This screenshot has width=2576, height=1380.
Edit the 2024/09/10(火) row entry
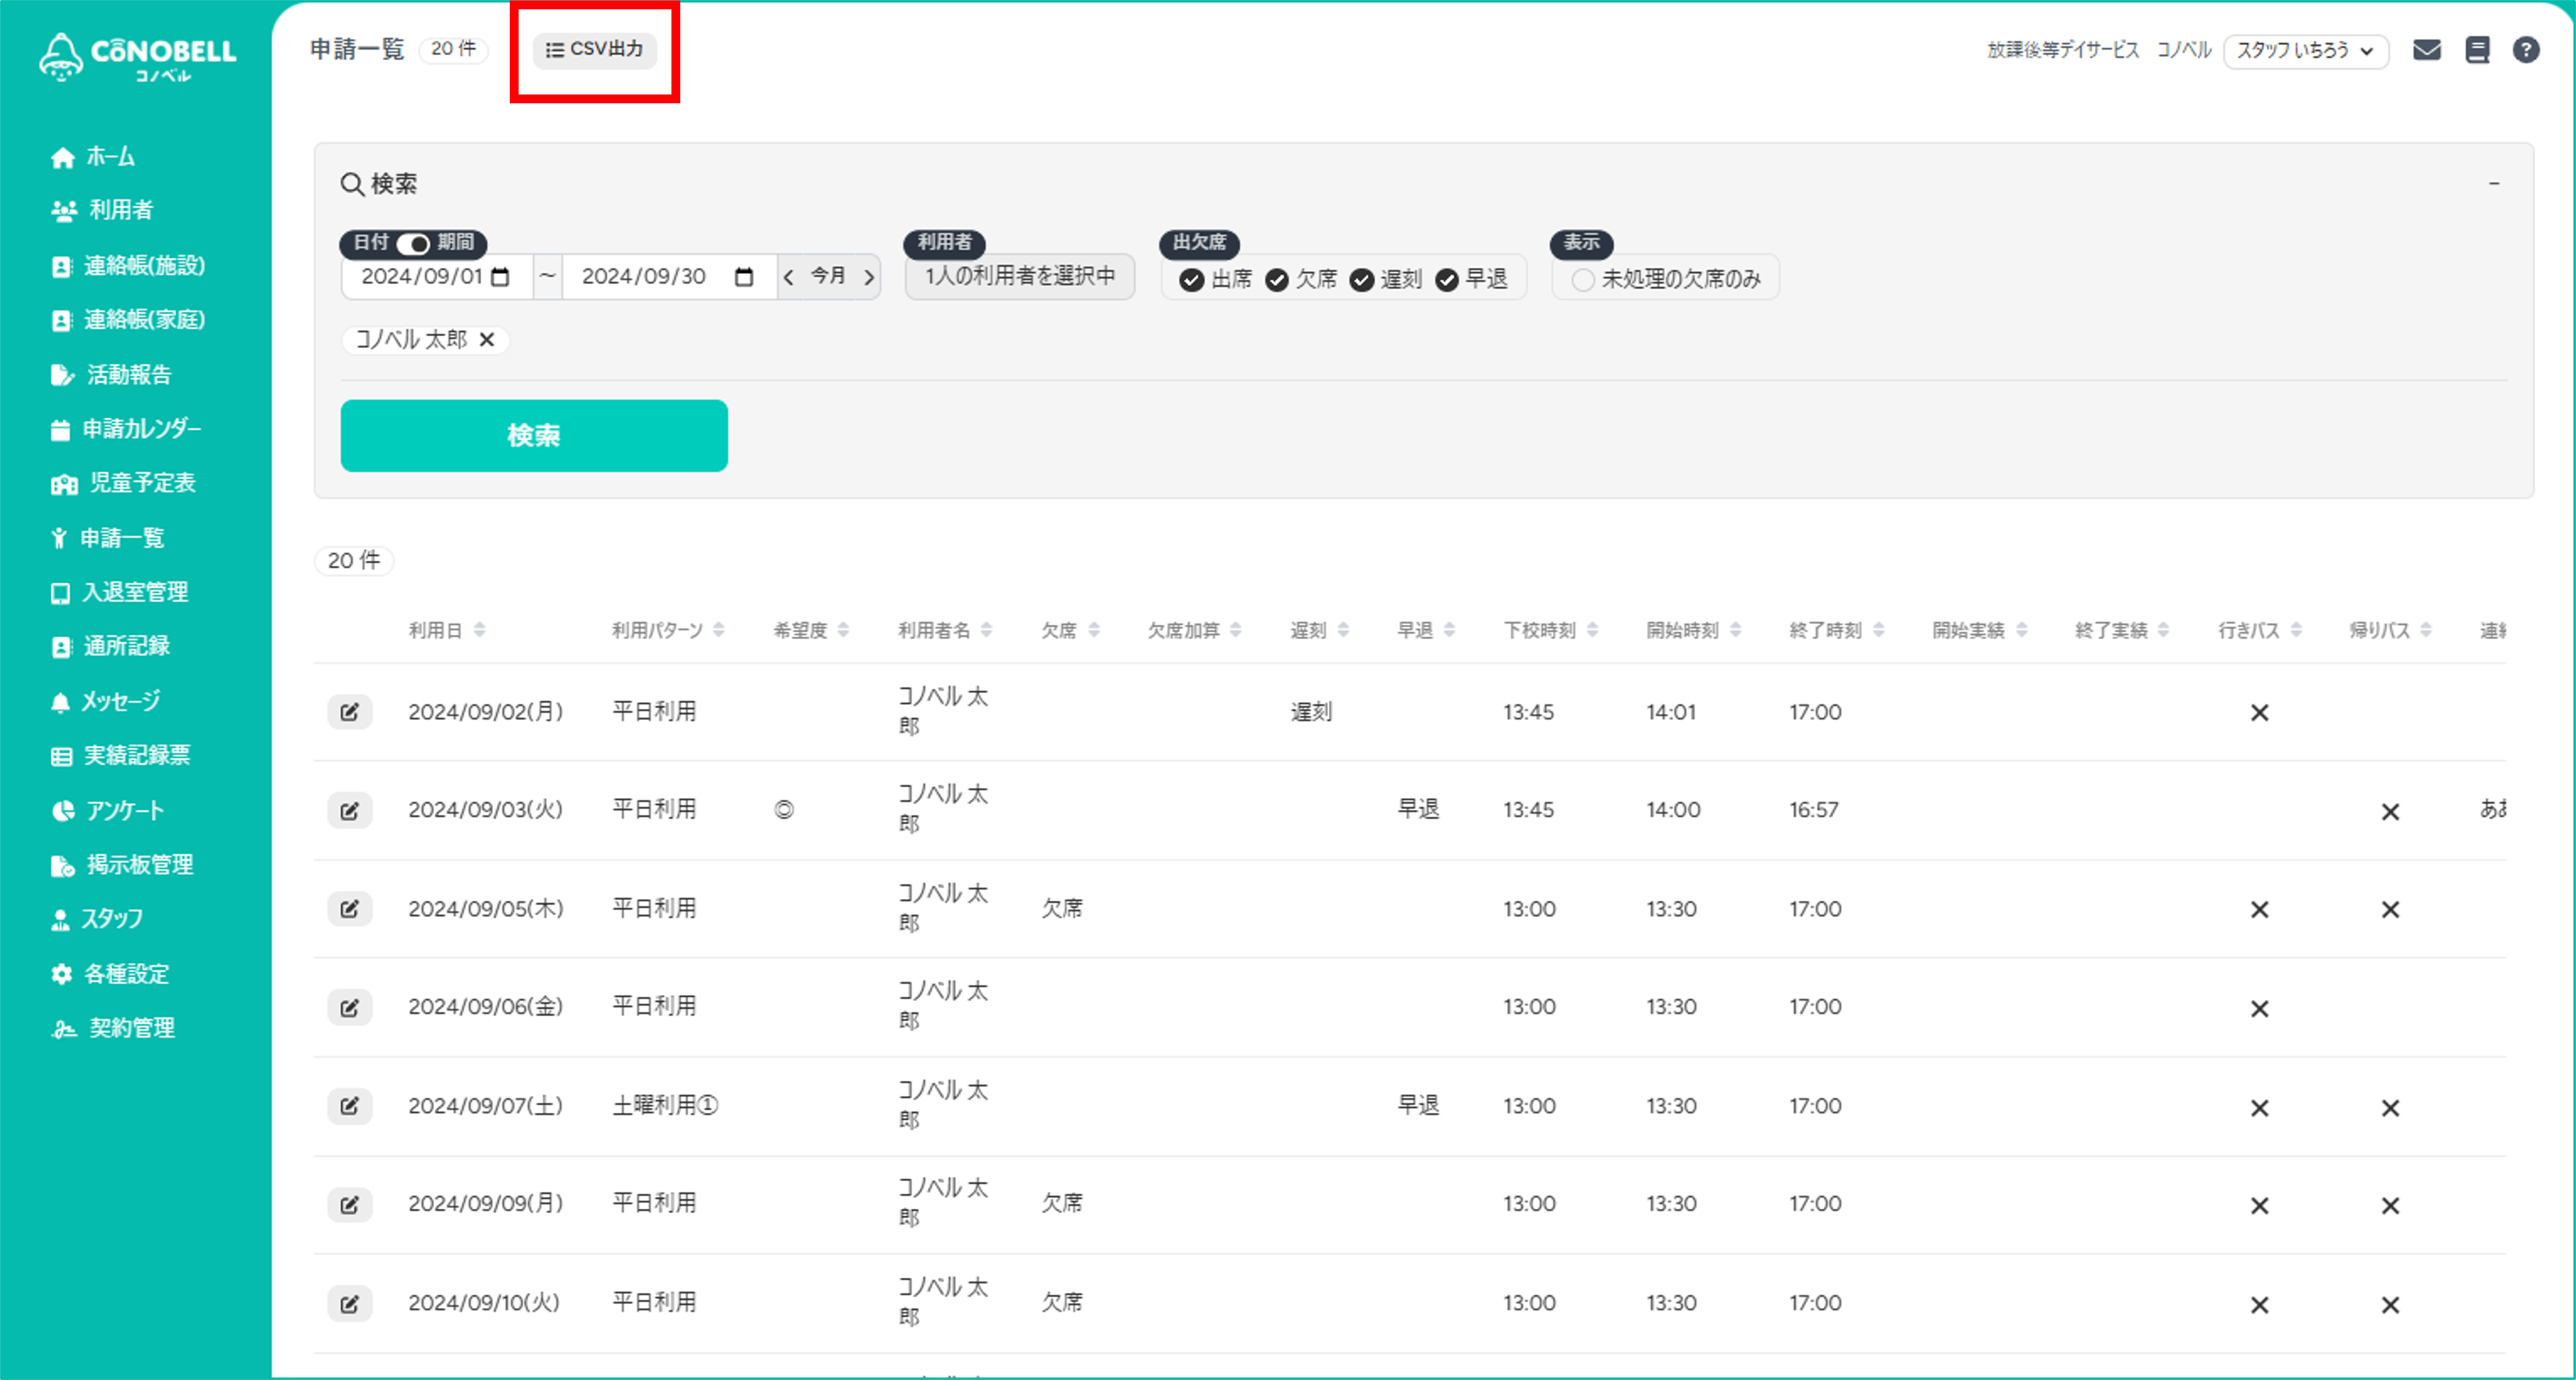[349, 1303]
